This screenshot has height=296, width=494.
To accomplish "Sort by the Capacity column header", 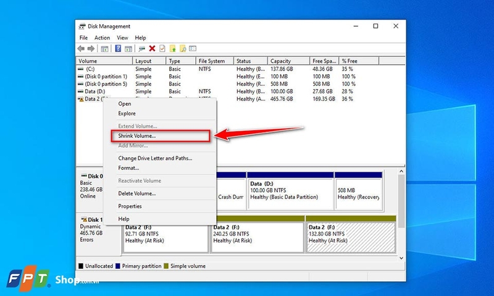I will [x=288, y=61].
